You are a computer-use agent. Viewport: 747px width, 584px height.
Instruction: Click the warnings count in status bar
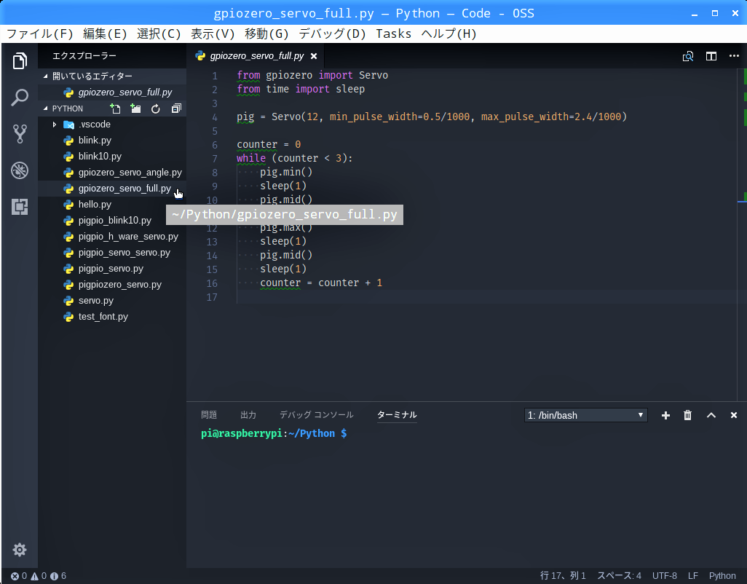(x=39, y=576)
